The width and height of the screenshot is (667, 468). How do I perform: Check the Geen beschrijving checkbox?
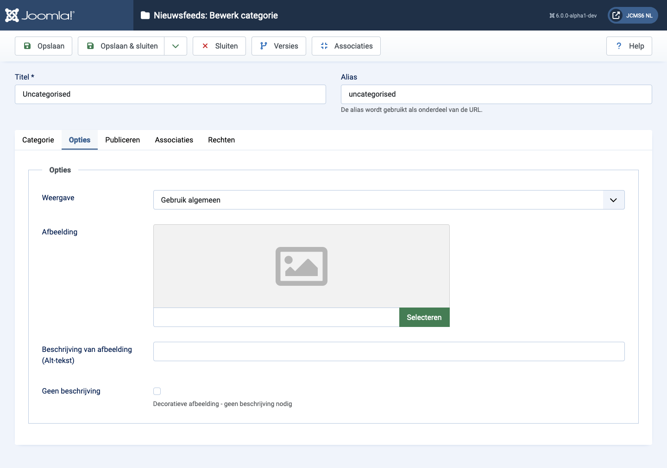click(157, 391)
